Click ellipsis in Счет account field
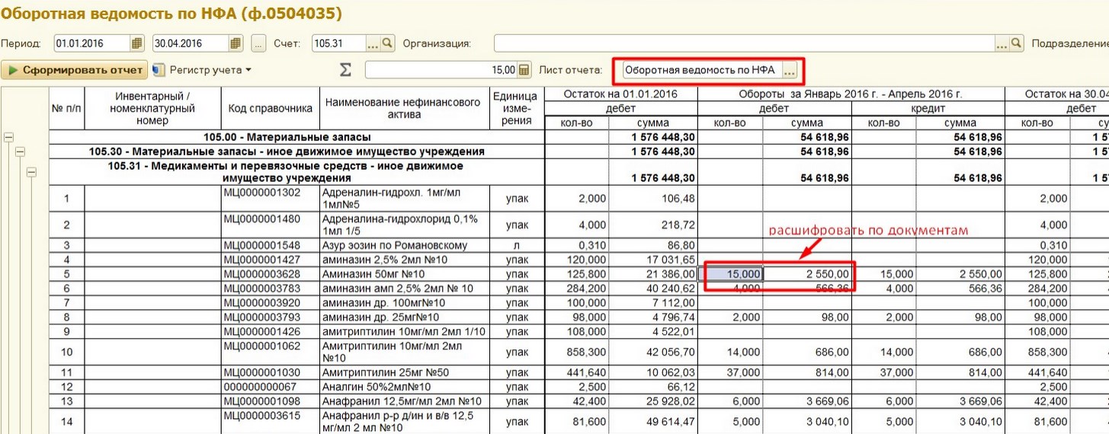 [x=373, y=43]
